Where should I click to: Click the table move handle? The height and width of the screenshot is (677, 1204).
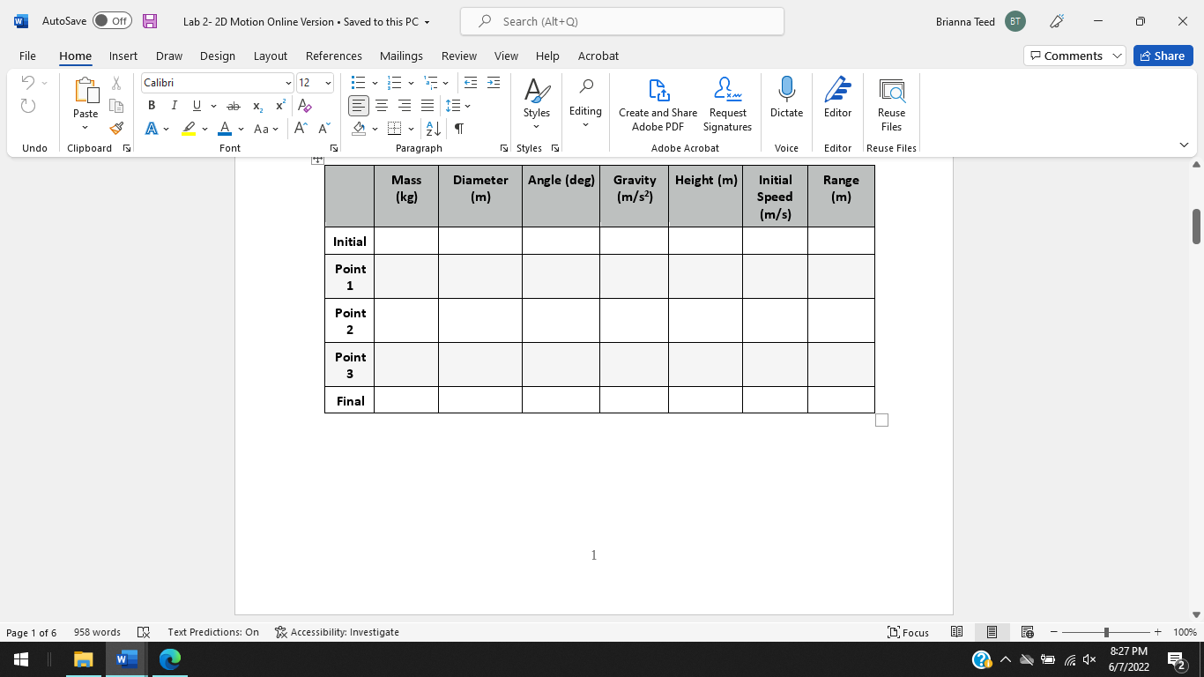(317, 160)
